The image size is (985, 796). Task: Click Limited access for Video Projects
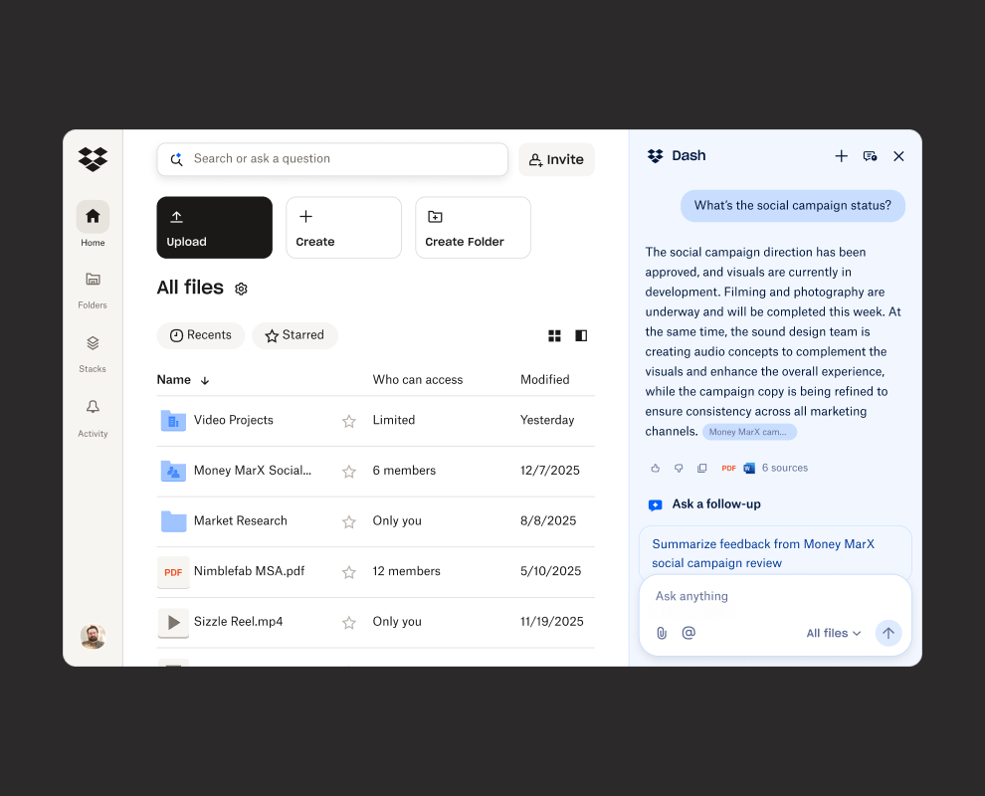pyautogui.click(x=394, y=420)
